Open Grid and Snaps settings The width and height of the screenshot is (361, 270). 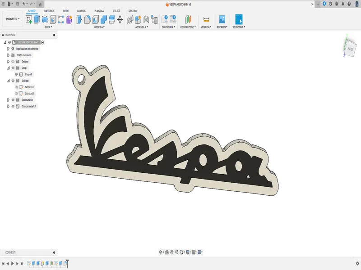click(x=194, y=252)
